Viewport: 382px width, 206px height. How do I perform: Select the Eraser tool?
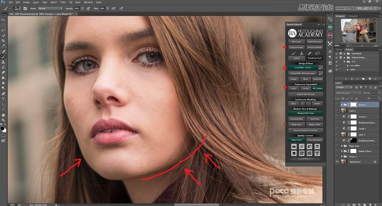[3, 72]
